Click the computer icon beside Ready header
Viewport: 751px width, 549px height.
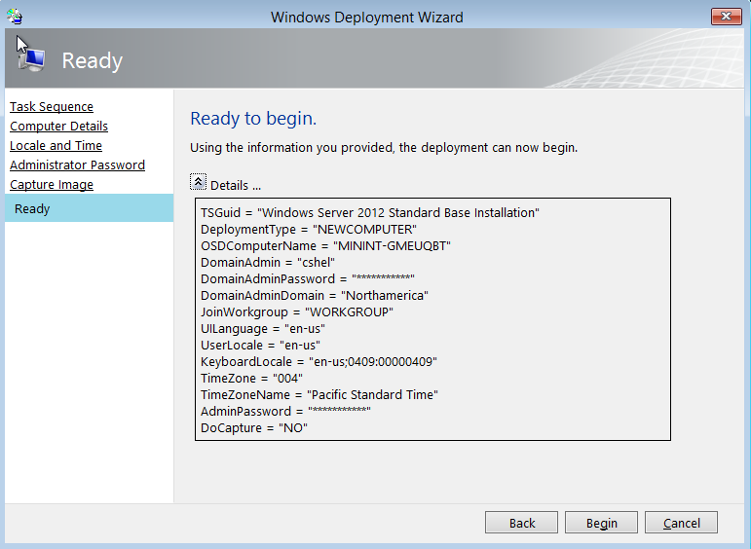coord(31,60)
